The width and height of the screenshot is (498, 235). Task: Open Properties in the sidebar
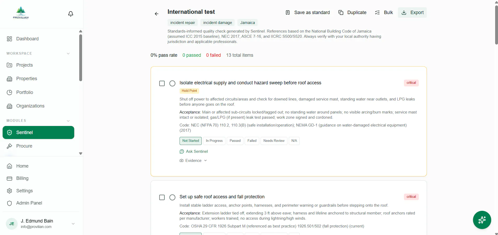(38, 79)
